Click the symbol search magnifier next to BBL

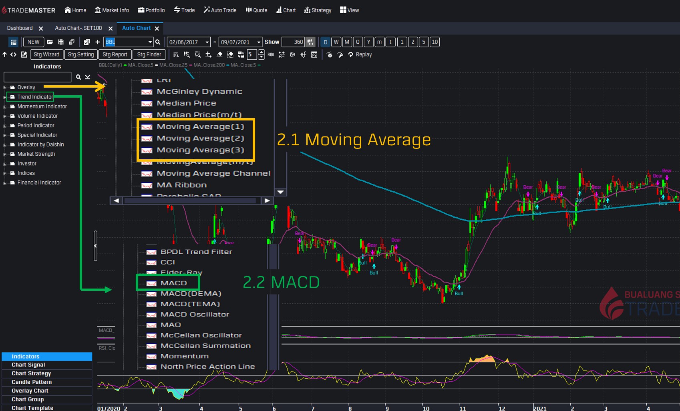[158, 42]
